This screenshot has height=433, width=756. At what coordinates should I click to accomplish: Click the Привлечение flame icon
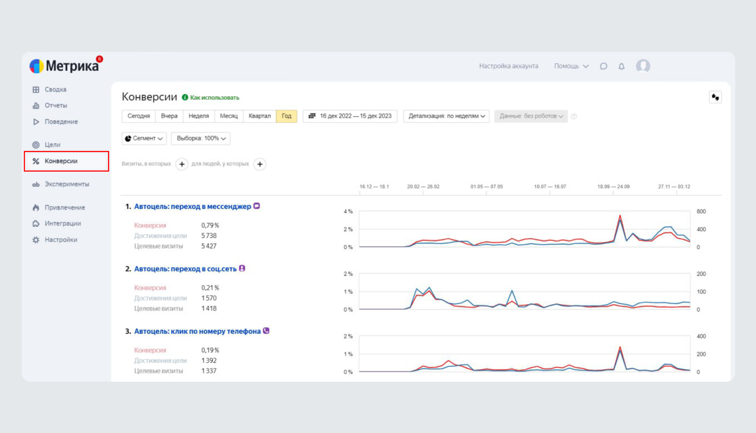(36, 207)
